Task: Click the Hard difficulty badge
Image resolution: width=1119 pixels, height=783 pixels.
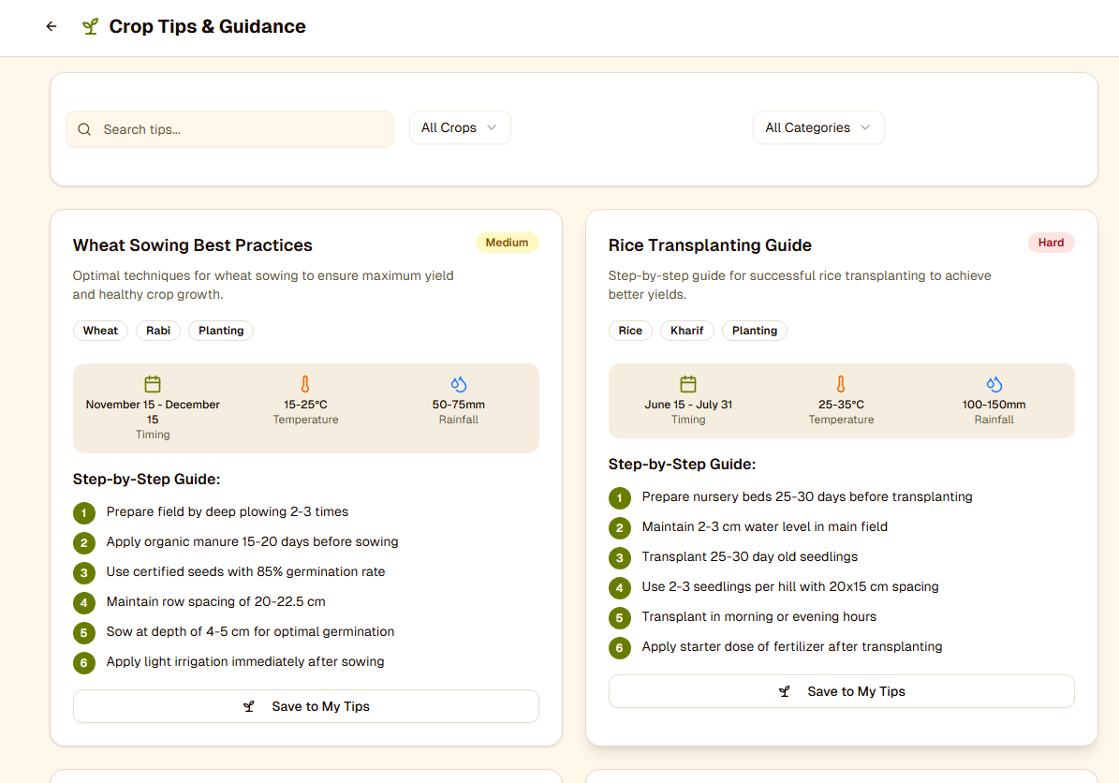Action: 1051,243
